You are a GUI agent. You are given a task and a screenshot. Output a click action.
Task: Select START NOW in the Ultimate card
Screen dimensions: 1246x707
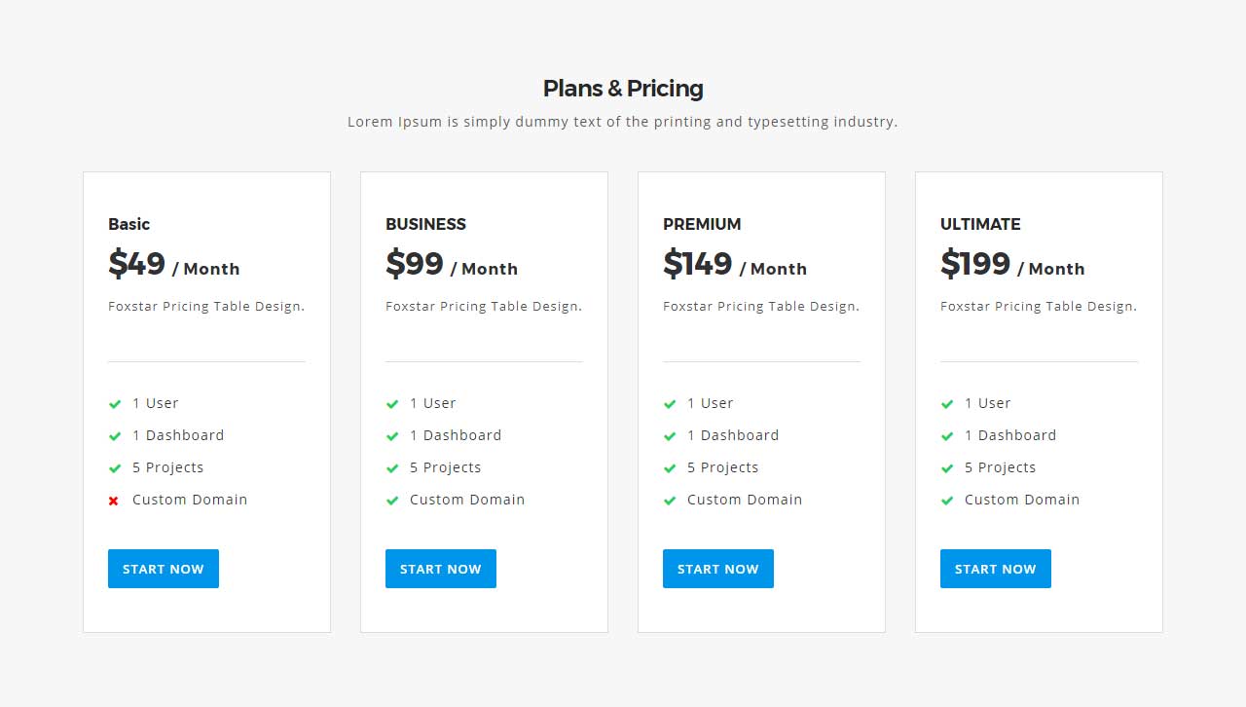pyautogui.click(x=996, y=569)
